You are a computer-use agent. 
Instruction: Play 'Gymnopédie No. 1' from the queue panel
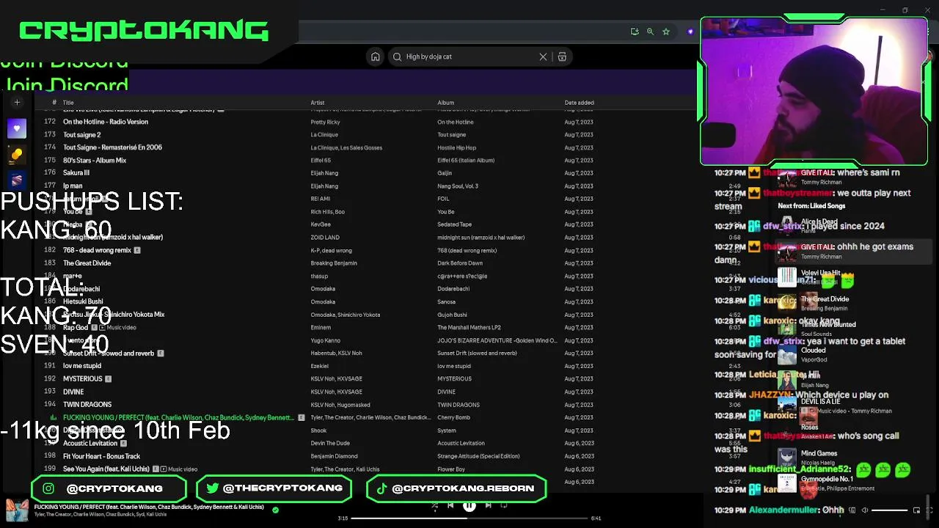point(827,479)
